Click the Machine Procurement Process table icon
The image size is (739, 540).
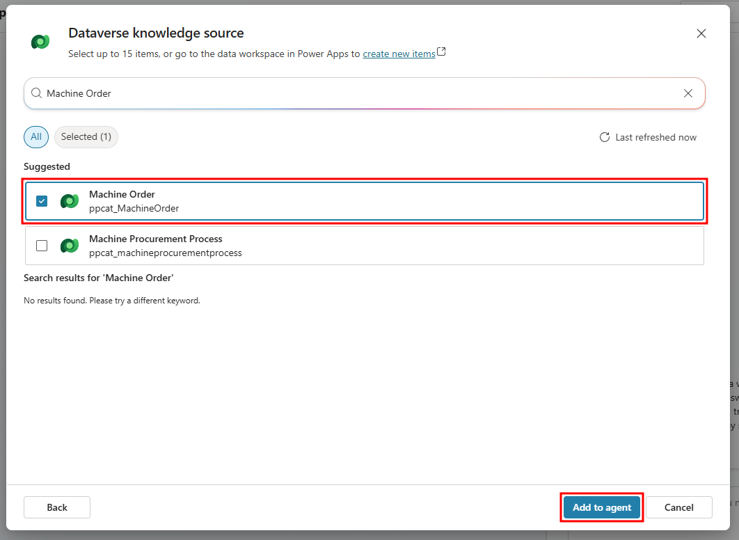pyautogui.click(x=70, y=246)
